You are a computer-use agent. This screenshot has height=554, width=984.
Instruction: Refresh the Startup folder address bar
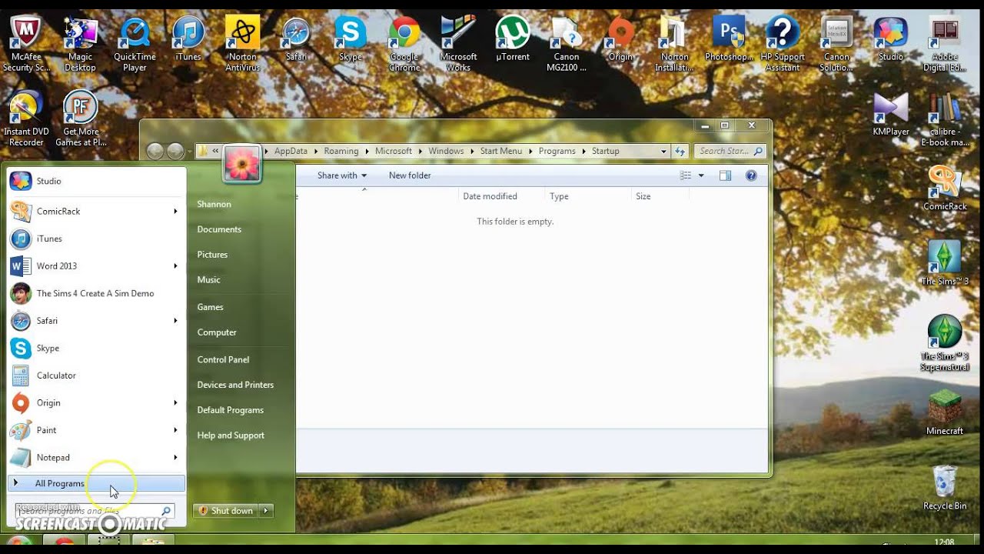[x=680, y=152]
